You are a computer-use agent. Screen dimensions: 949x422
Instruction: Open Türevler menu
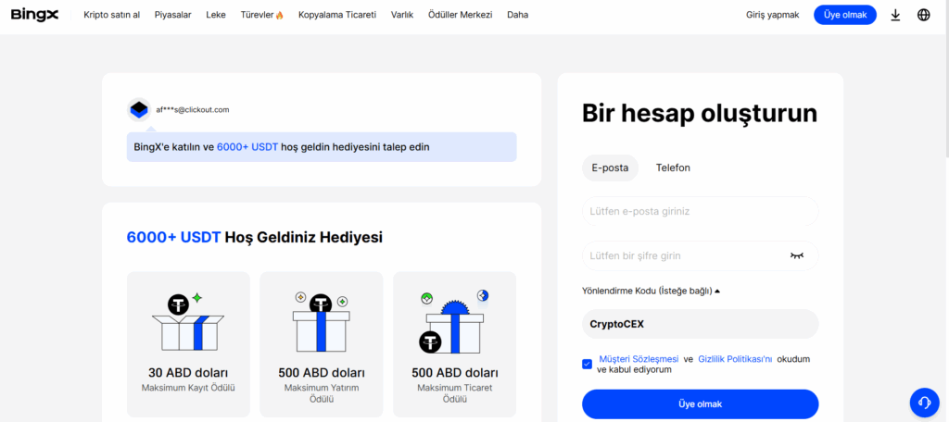pyautogui.click(x=262, y=15)
